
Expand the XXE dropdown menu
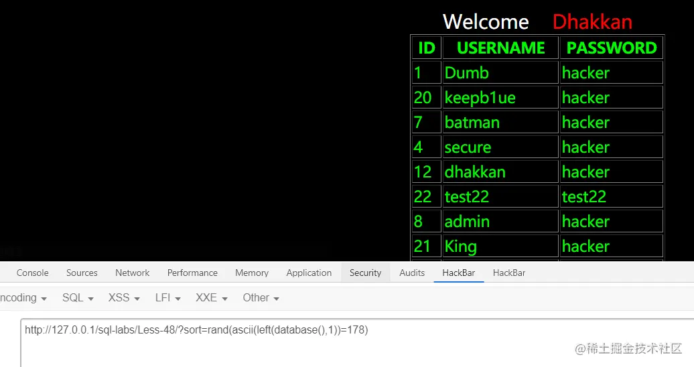[x=212, y=297]
